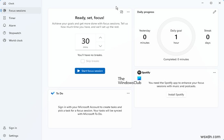The image size is (224, 140).
Task: Click the compact view icon in focus card
Action: (122, 12)
